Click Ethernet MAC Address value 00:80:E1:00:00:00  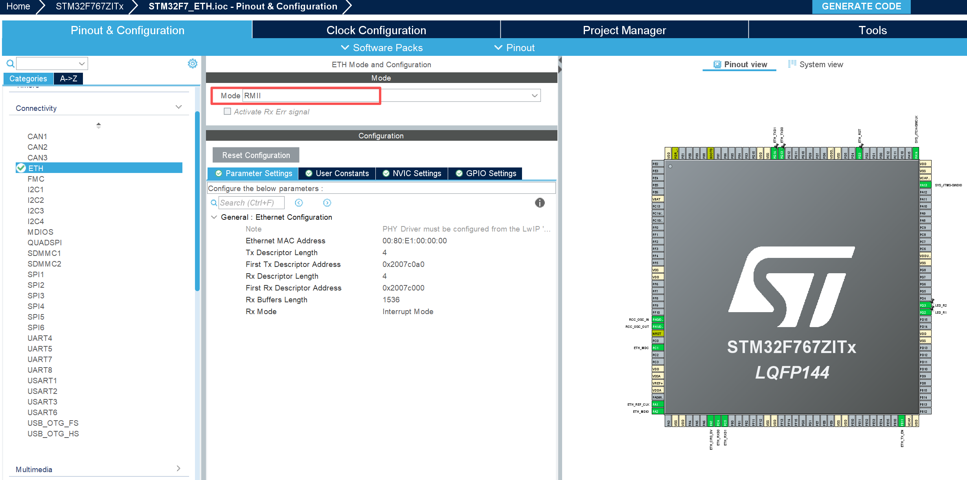[x=414, y=241]
